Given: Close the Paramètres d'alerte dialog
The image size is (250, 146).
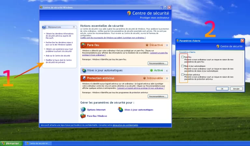Looking at the screenshot, I should pos(242,41).
